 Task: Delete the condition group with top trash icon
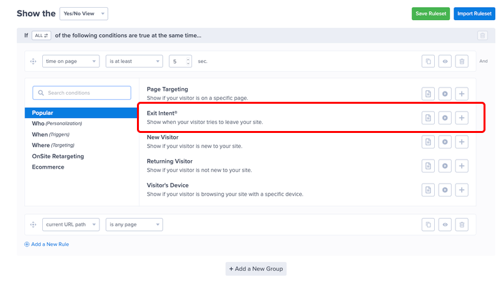click(x=482, y=35)
